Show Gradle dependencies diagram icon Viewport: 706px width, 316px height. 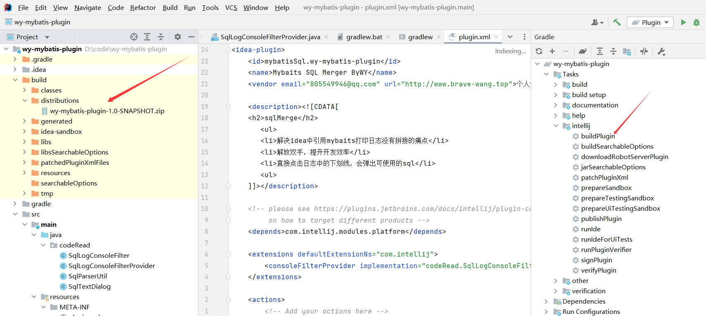click(627, 51)
